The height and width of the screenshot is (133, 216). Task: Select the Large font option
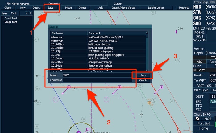click(x=11, y=22)
